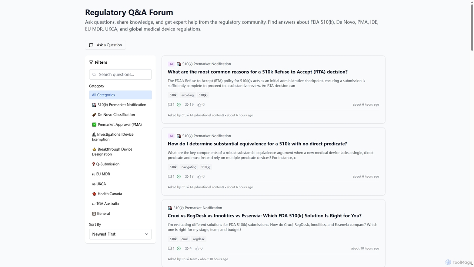This screenshot has height=267, width=474.
Task: Click the speech bubble icon in Ask a Question
Action: click(x=91, y=45)
